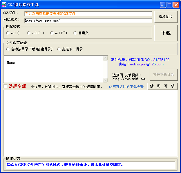
Task: Click the scroll down arrow in None list
Action: pyautogui.click(x=105, y=80)
